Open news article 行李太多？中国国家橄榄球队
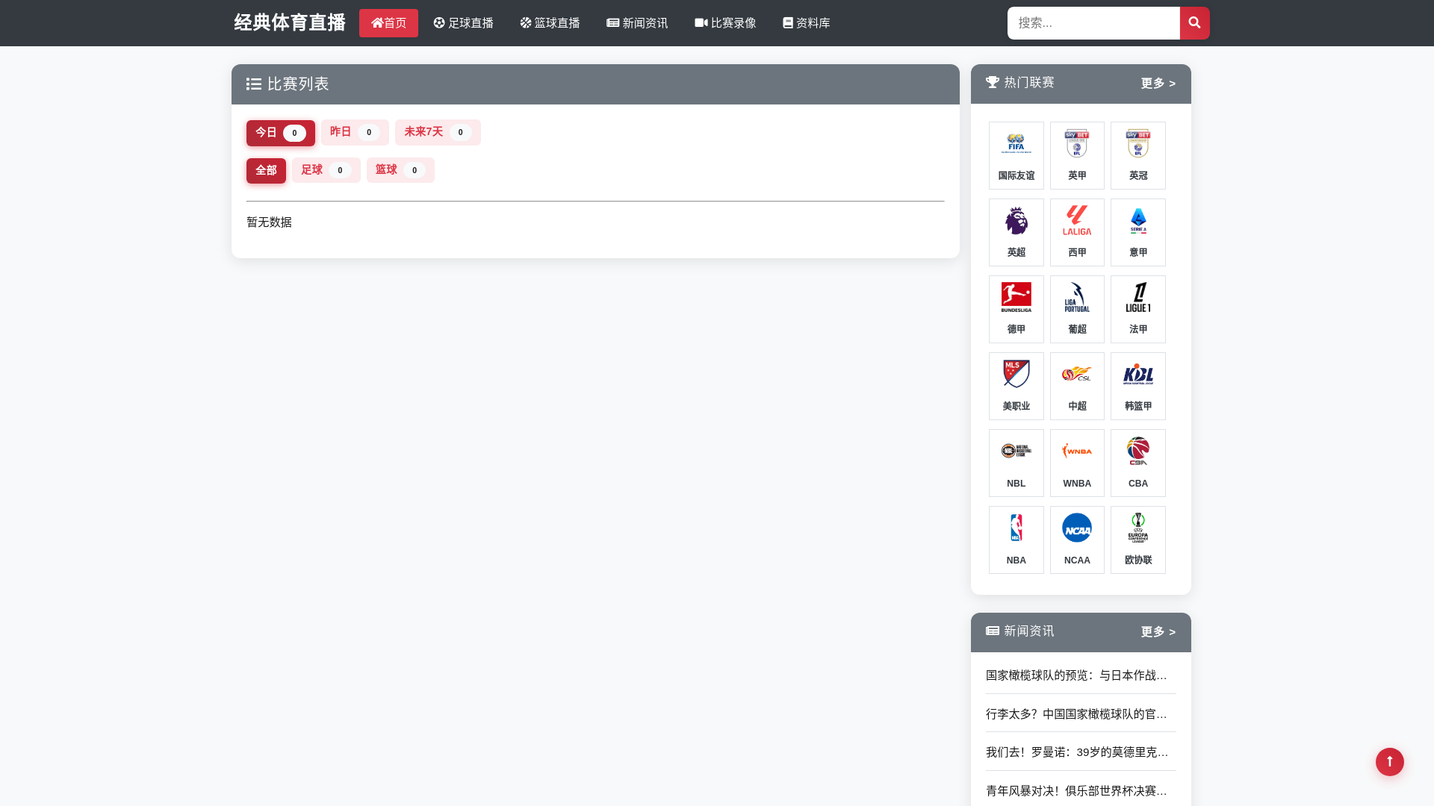The width and height of the screenshot is (1434, 806). pos(1076,714)
